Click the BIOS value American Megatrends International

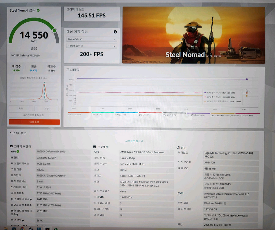point(227,196)
